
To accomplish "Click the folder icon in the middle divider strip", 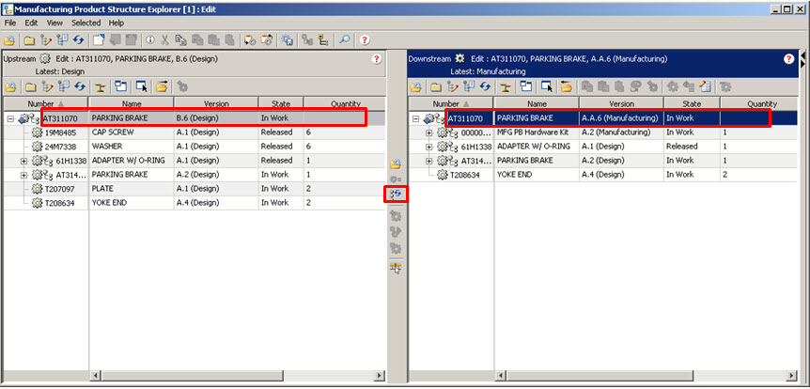I will tap(396, 164).
